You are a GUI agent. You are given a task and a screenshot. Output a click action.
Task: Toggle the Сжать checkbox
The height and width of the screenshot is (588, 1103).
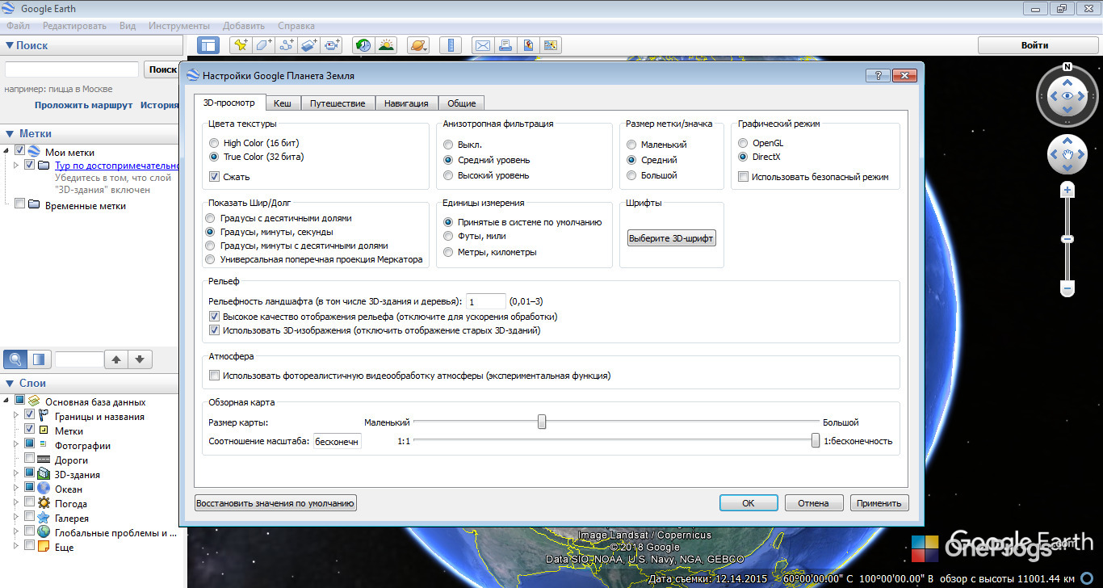[x=214, y=177]
